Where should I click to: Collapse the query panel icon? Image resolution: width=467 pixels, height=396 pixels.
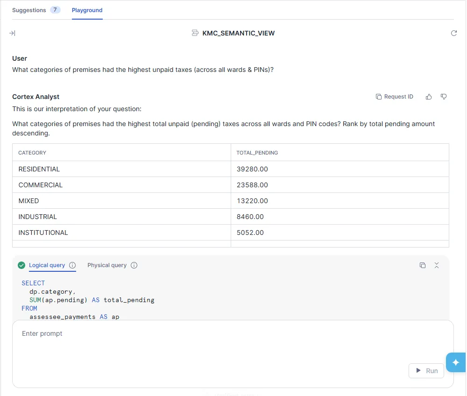tap(437, 265)
